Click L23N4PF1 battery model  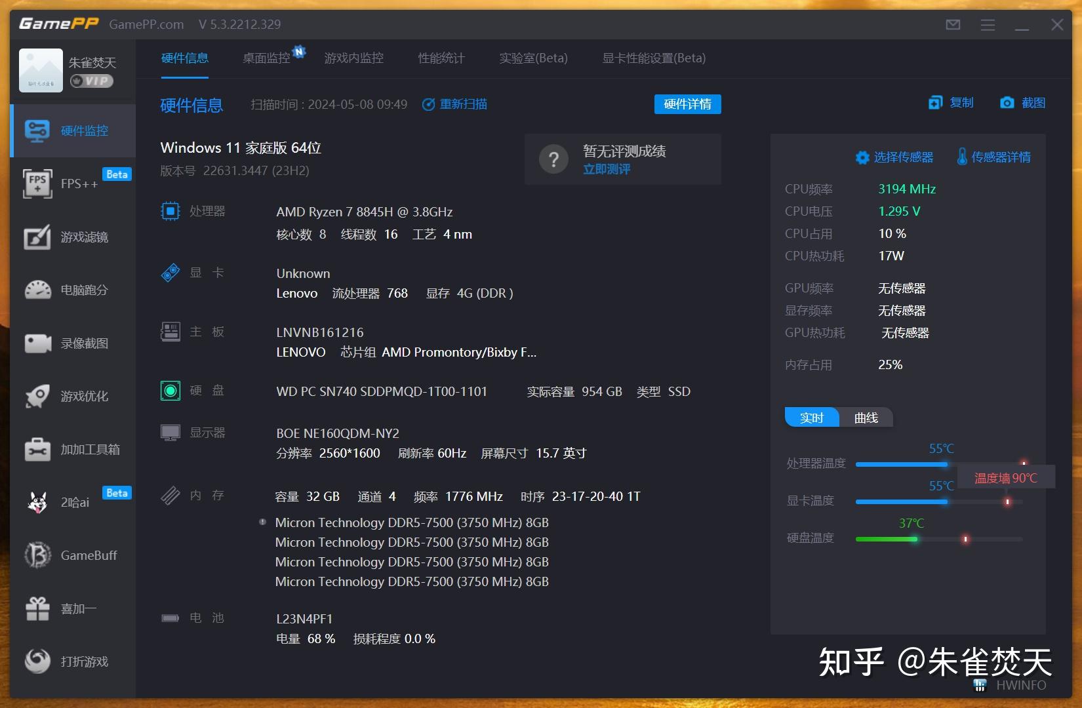(x=304, y=619)
